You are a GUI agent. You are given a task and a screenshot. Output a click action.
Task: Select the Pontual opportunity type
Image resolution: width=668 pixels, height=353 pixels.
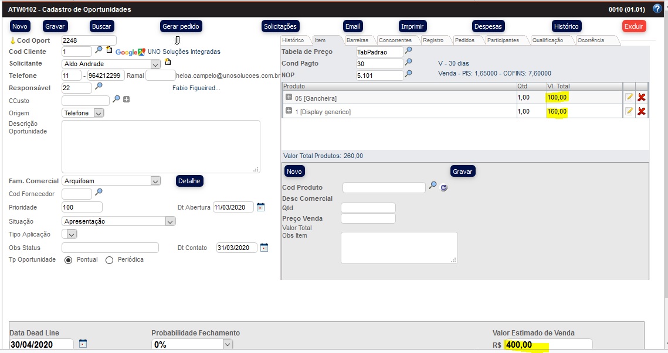pos(68,260)
